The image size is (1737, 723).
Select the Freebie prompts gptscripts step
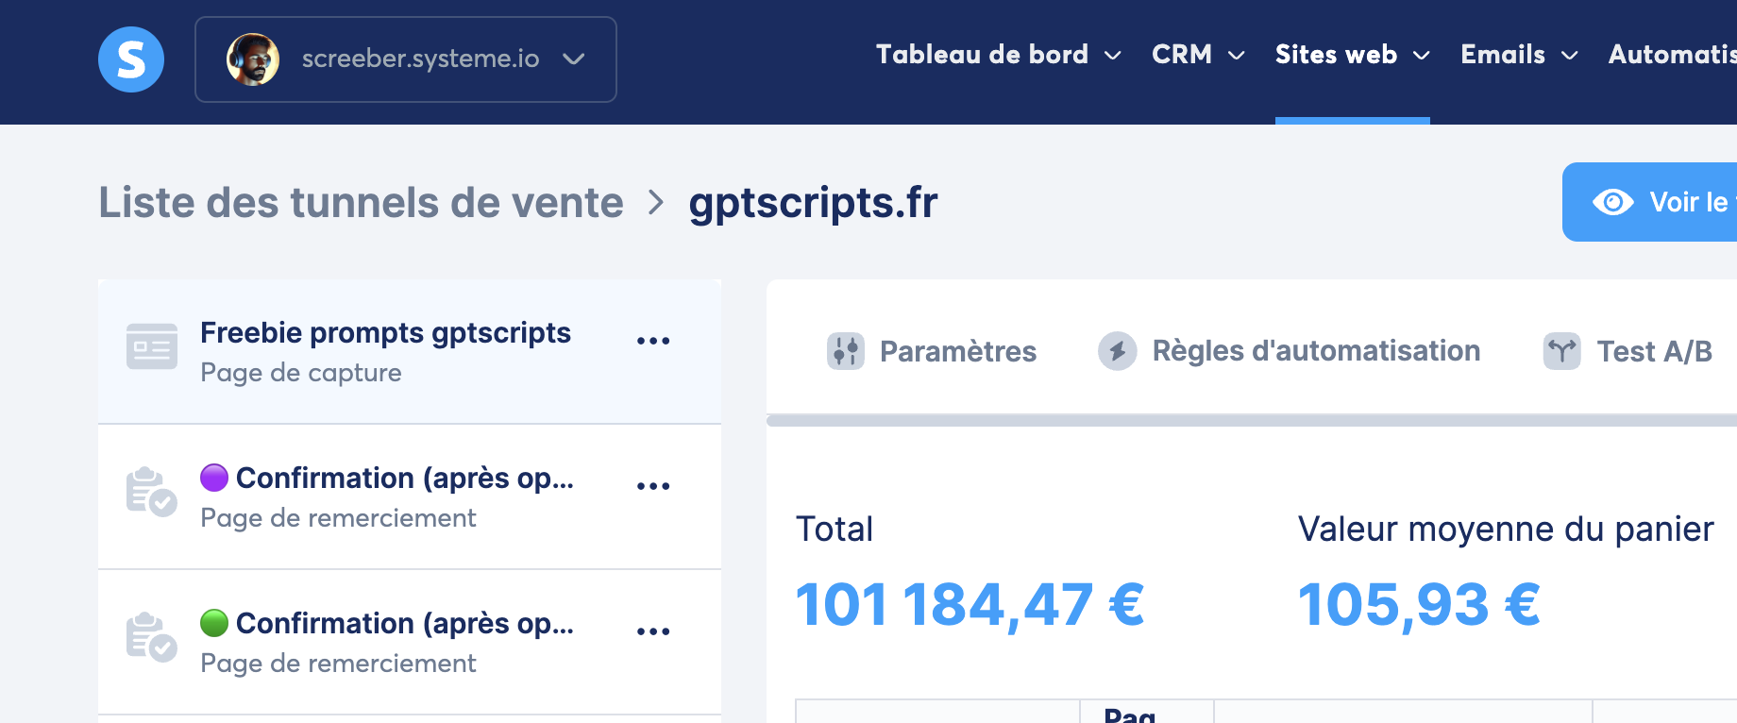[410, 352]
